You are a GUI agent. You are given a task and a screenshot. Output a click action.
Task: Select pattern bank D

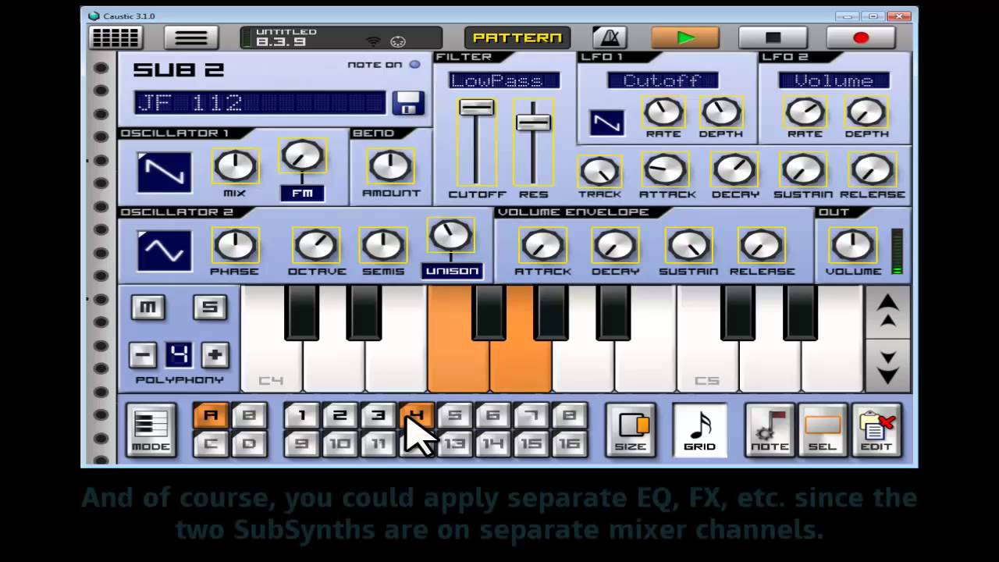[x=248, y=443]
